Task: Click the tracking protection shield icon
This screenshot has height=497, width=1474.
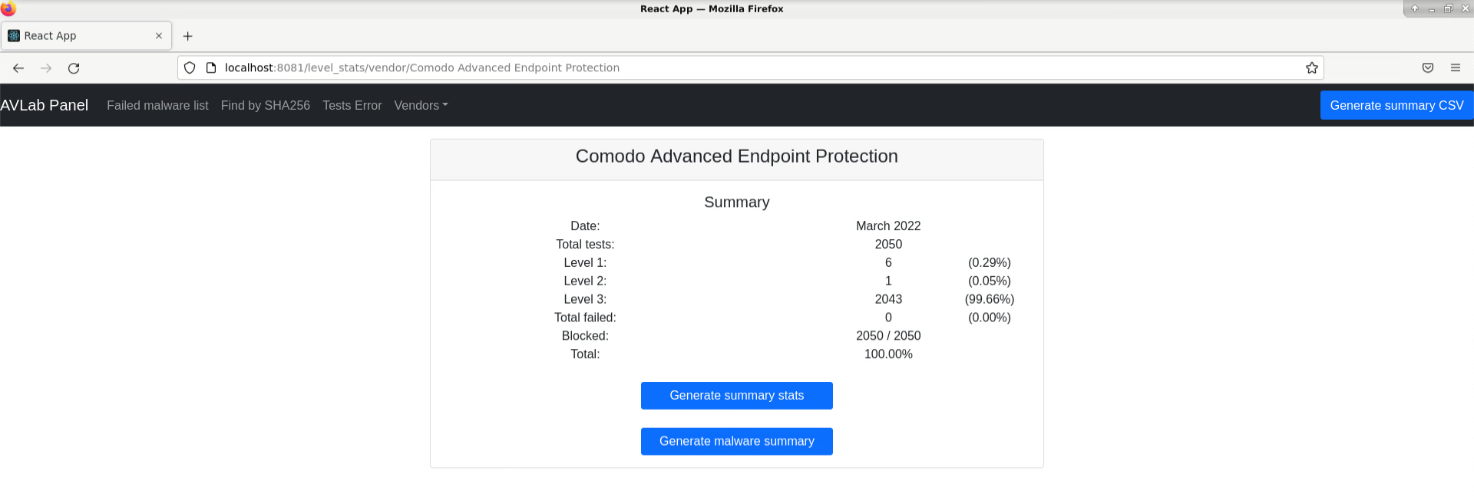Action: [190, 68]
